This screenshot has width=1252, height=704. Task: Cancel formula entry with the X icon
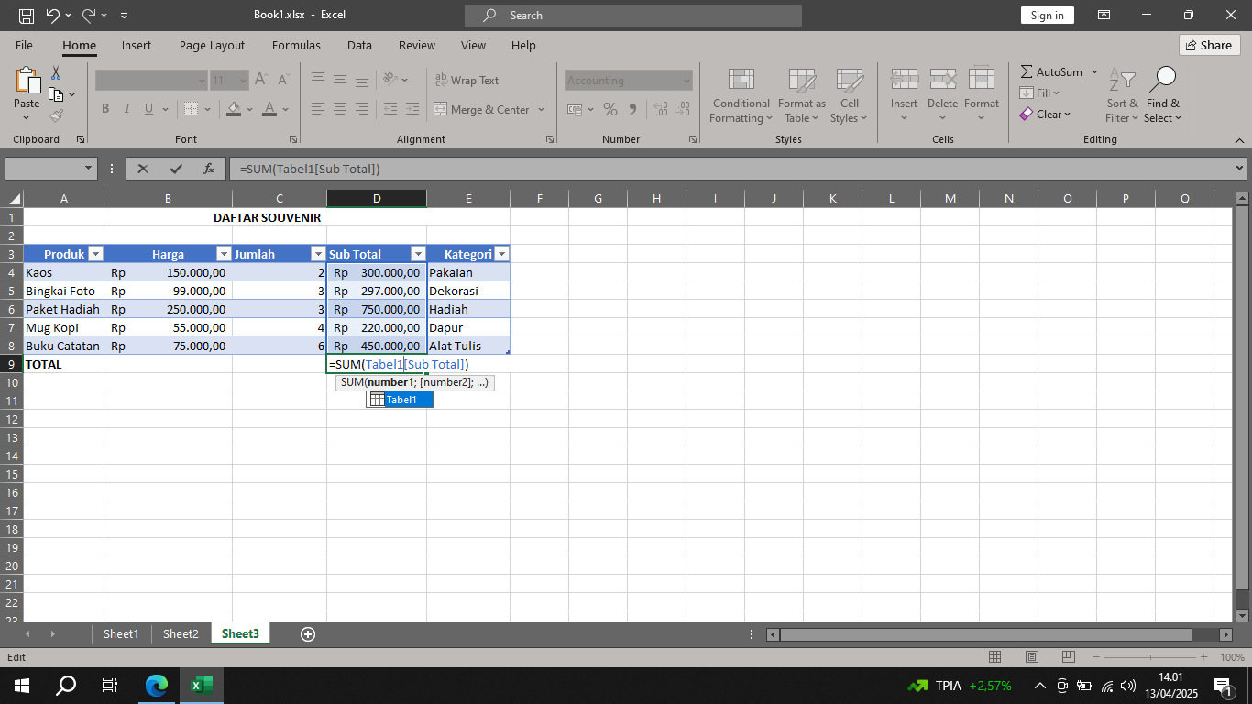[x=143, y=169]
